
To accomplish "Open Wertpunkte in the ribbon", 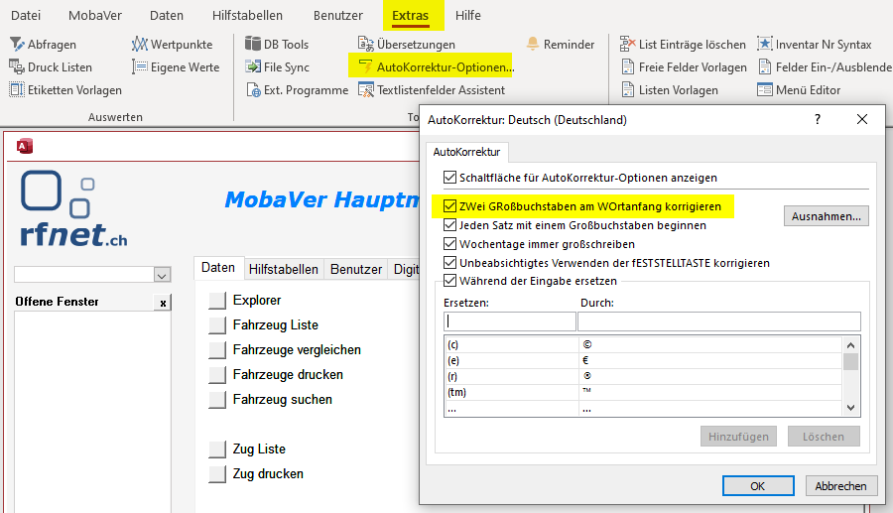I will [x=172, y=45].
